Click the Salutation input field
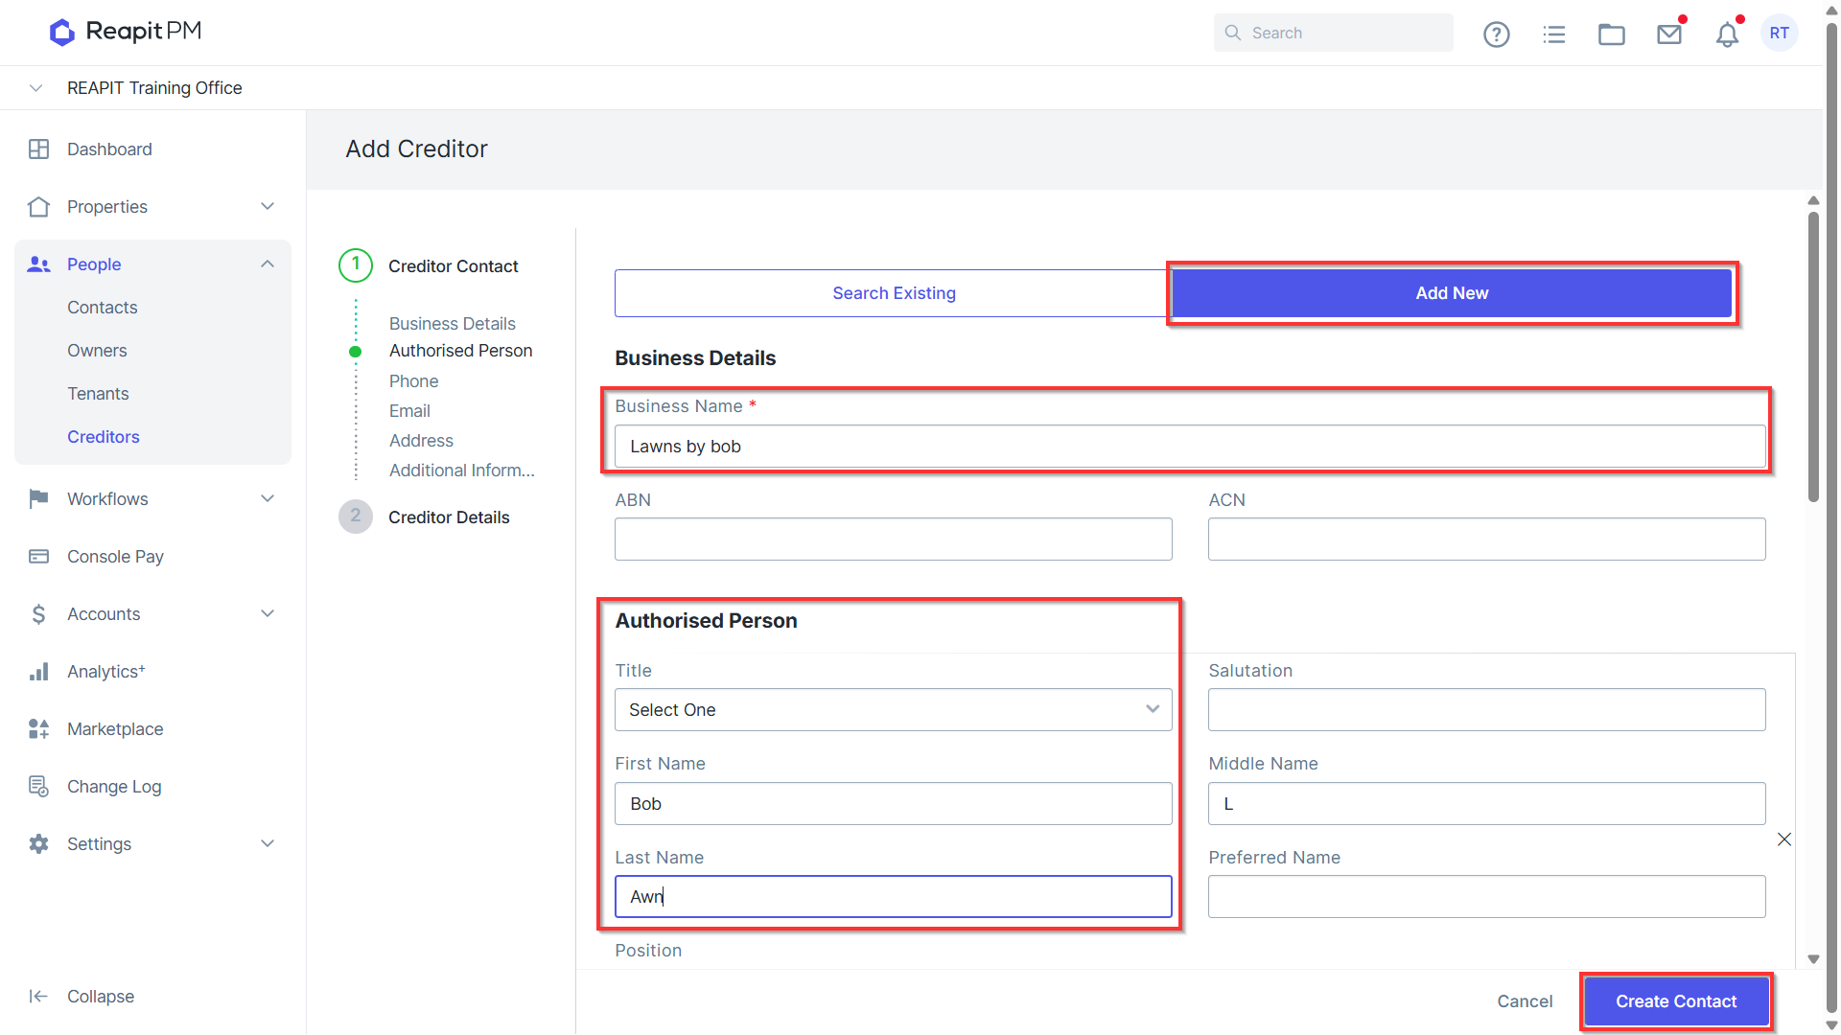The height and width of the screenshot is (1035, 1841). (1486, 710)
